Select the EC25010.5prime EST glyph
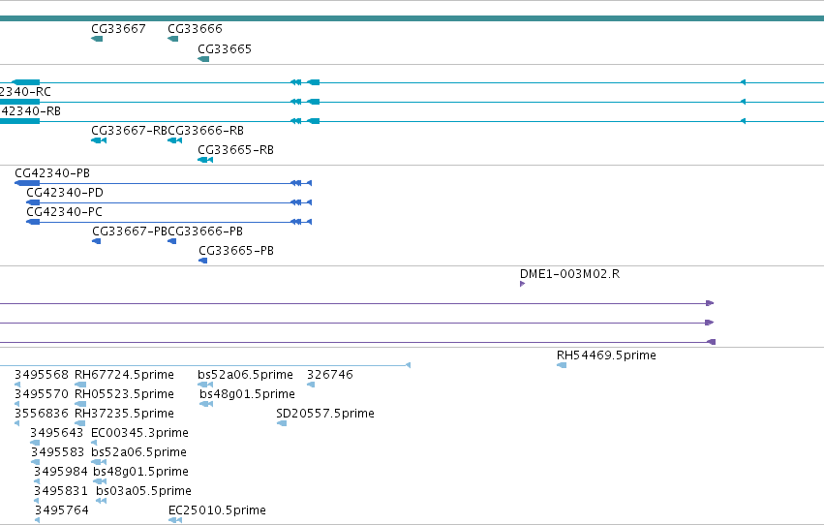Viewport: 824px width, 525px height. point(175,520)
